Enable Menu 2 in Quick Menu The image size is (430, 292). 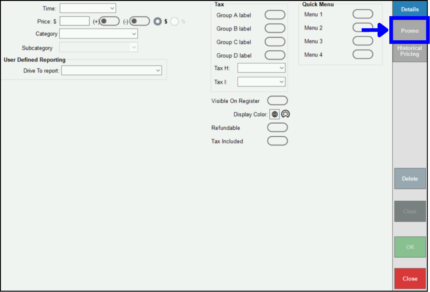pos(363,27)
